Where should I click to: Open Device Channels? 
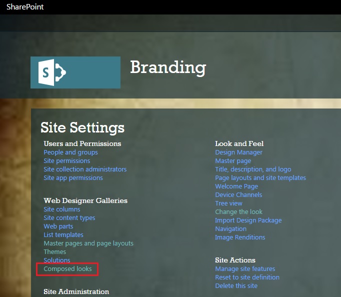(x=238, y=194)
